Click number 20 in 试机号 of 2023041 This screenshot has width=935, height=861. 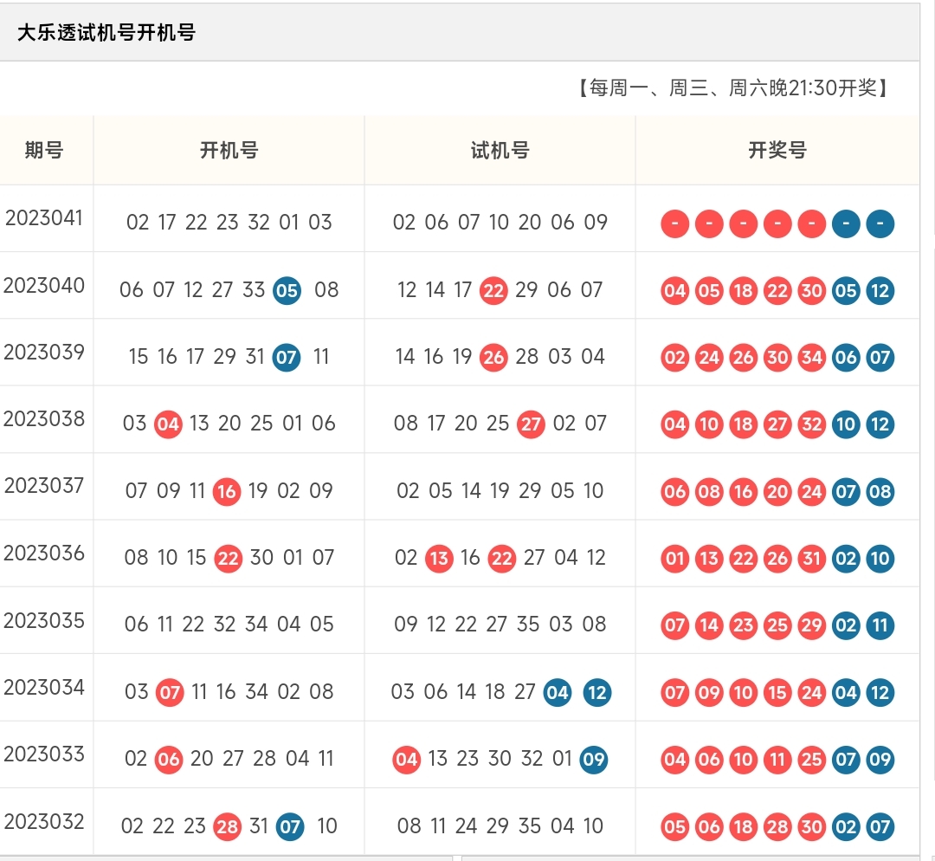click(530, 223)
